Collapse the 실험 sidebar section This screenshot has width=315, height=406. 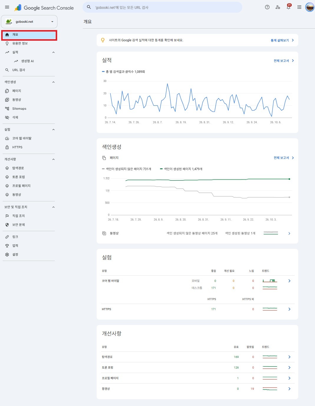click(53, 130)
